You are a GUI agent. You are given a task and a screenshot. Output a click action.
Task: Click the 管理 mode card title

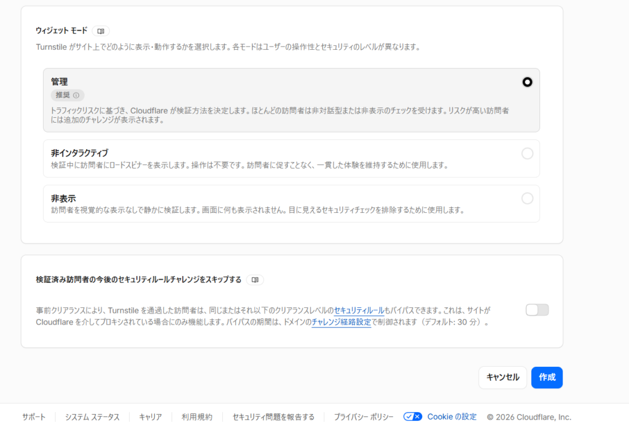click(x=60, y=82)
